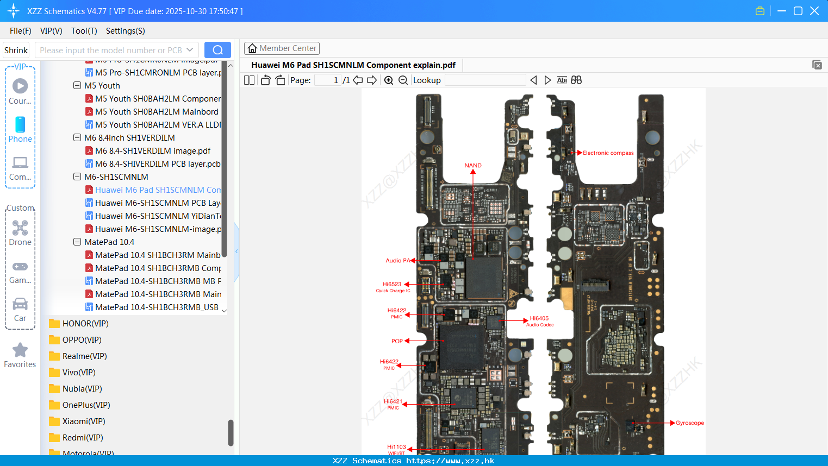Screen dimensions: 828x466
Task: Find previous lookup result triangle
Action: 533,80
